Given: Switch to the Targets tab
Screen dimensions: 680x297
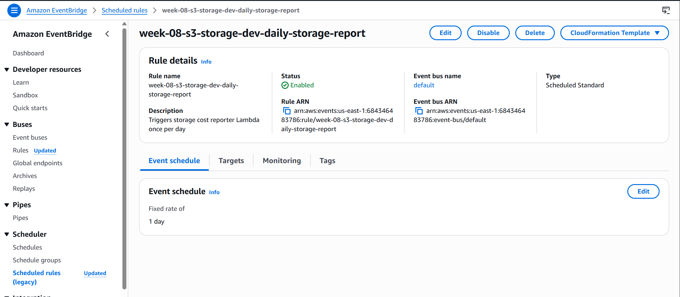Looking at the screenshot, I should tap(231, 161).
